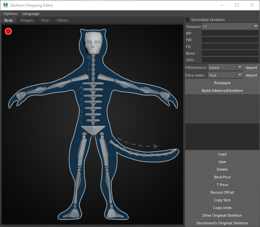Click the BIP input field
This screenshot has height=227, width=260.
(x=230, y=33)
